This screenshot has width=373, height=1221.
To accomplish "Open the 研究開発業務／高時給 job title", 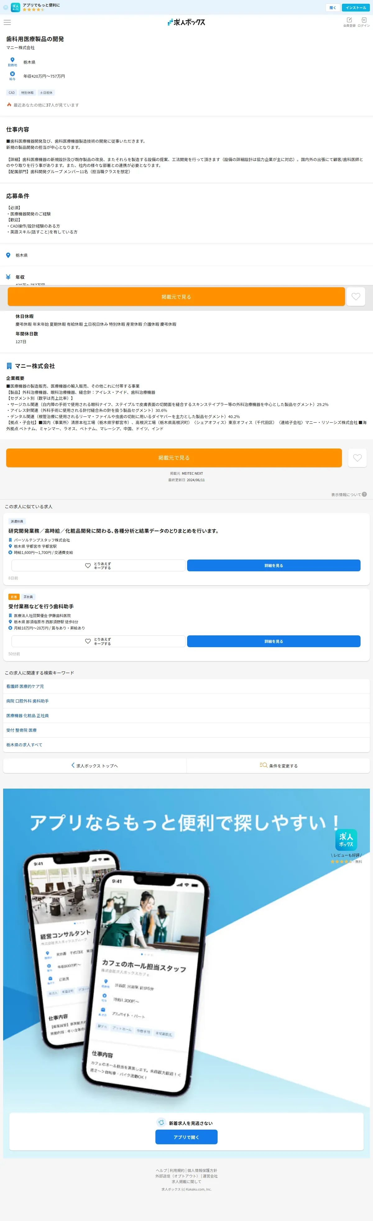I will point(114,531).
